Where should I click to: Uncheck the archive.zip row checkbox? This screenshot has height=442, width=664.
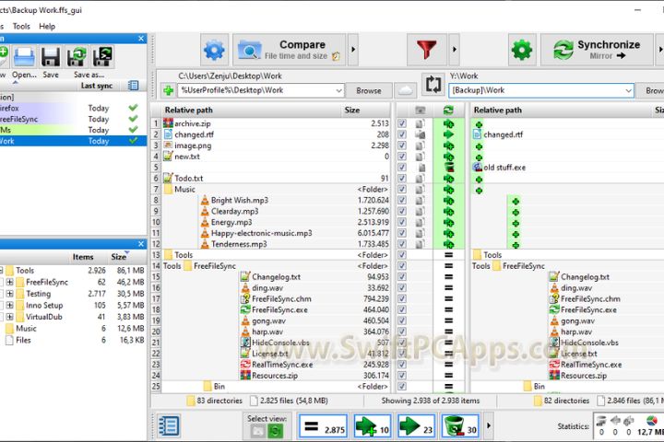click(x=402, y=123)
